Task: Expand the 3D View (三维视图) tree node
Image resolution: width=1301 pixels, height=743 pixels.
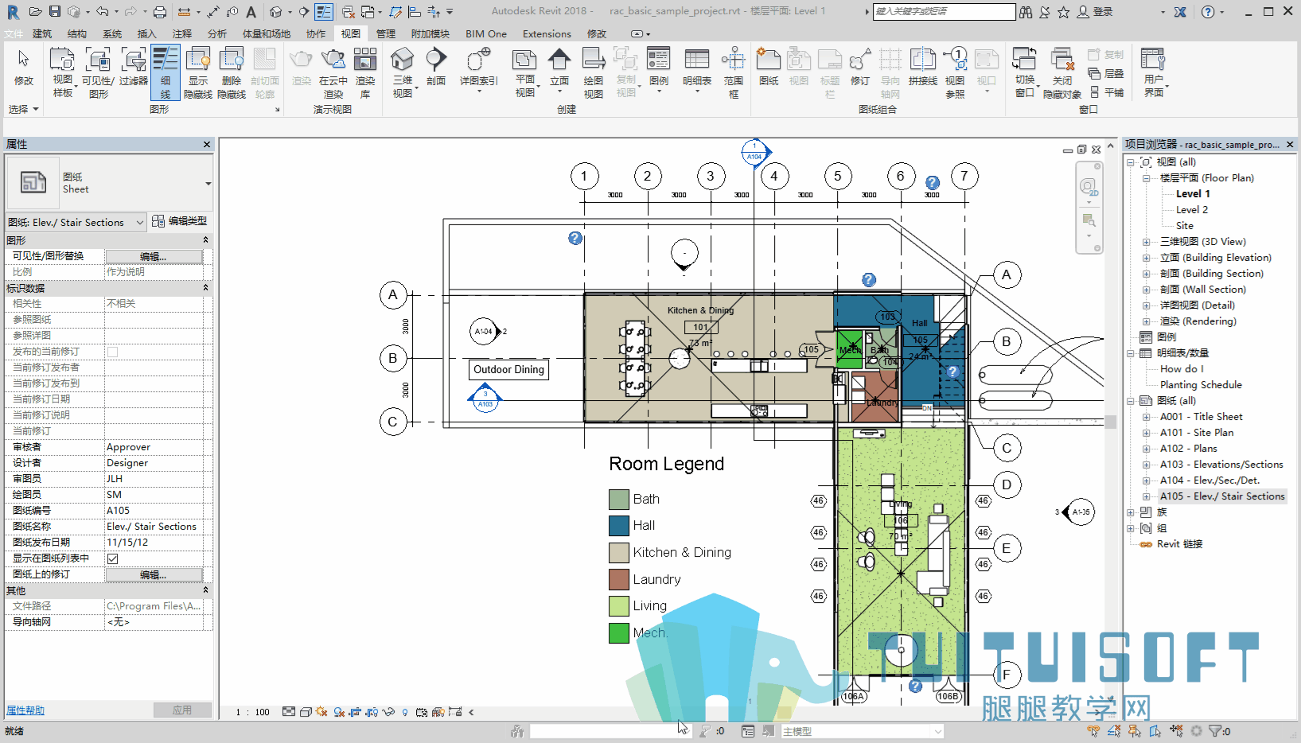Action: click(1146, 242)
